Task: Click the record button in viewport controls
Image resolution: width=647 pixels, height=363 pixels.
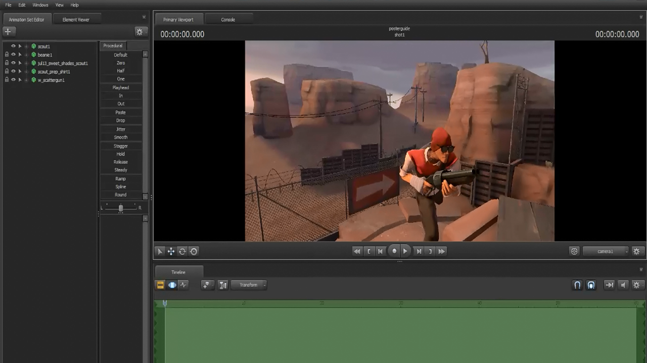Action: pyautogui.click(x=394, y=251)
